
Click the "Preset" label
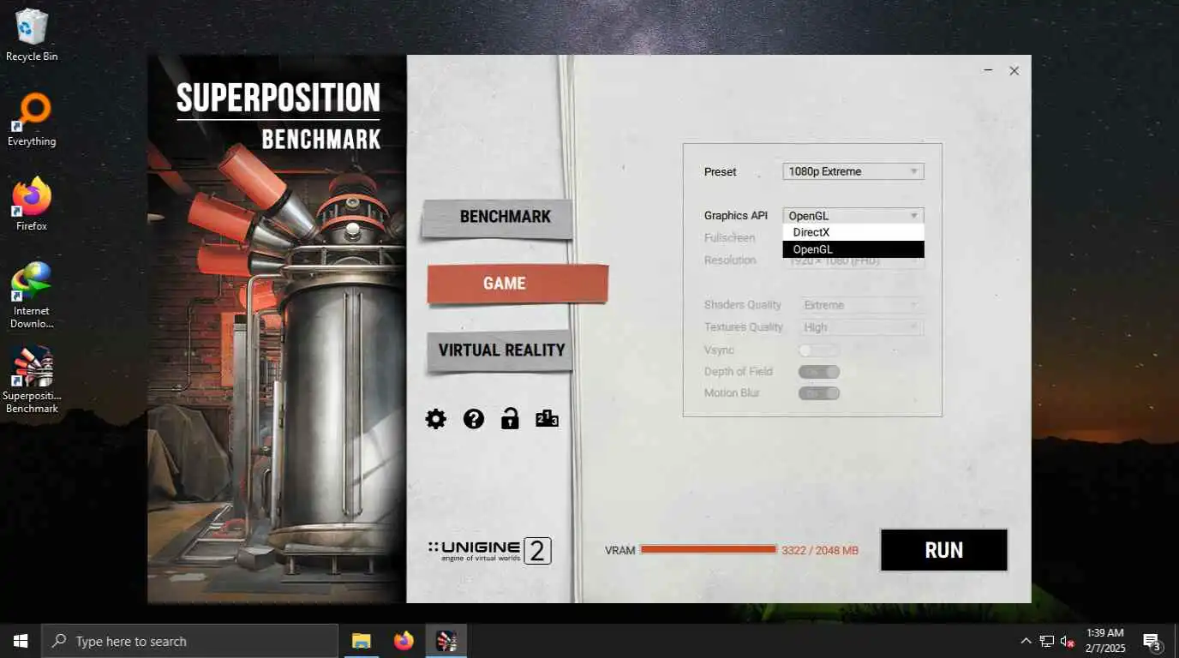tap(720, 171)
